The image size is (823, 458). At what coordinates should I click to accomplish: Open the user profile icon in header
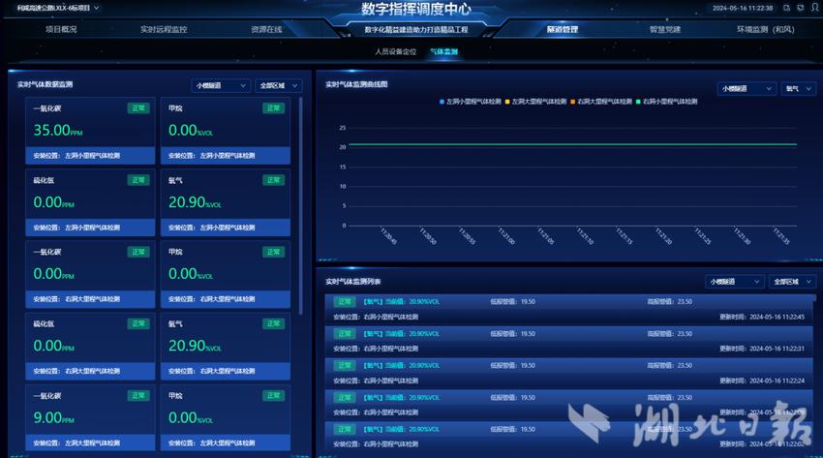[x=814, y=8]
